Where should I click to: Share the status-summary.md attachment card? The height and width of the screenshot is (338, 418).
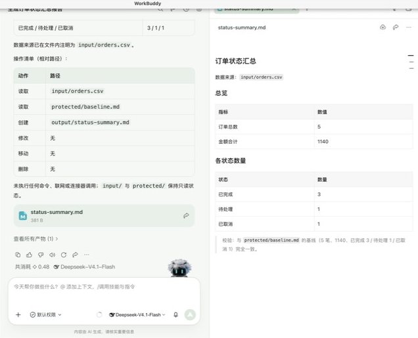point(186,215)
